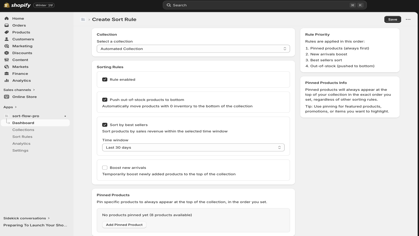The height and width of the screenshot is (236, 419).
Task: Select the Products icon in the sidebar
Action: 7,32
